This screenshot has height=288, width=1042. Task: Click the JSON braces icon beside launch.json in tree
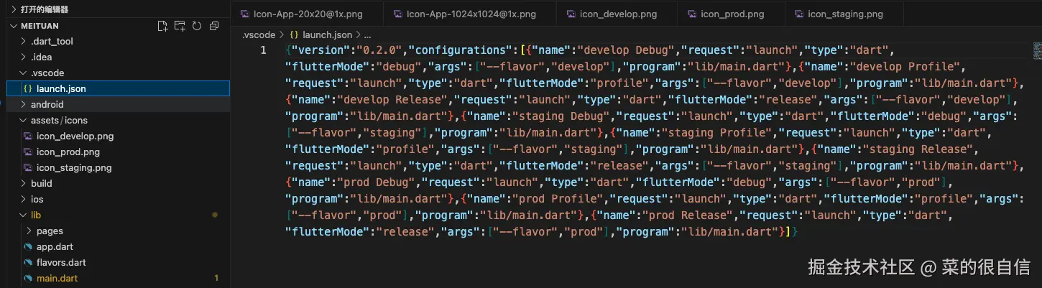[x=27, y=89]
